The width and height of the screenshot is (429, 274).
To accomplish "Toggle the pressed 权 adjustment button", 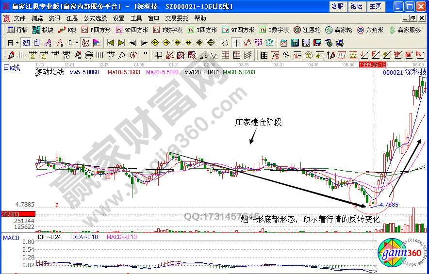I will pos(85,43).
